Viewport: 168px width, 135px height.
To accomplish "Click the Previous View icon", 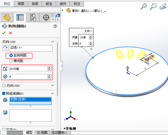I will (163, 6).
